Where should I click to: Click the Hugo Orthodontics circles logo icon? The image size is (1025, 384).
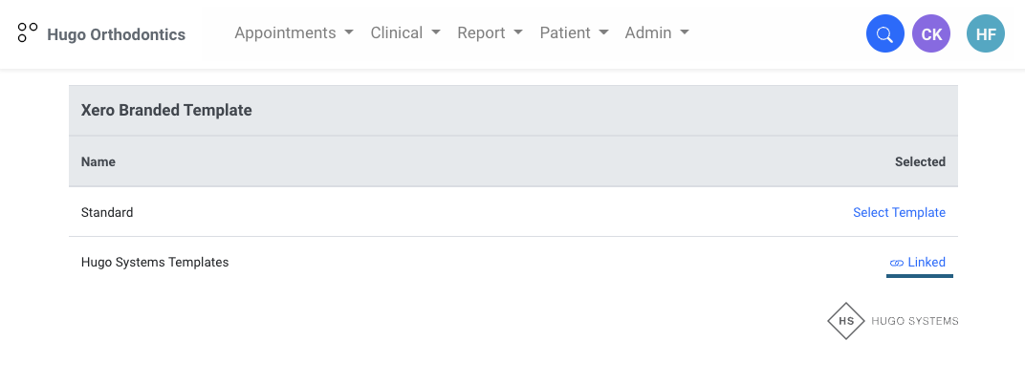click(x=28, y=33)
